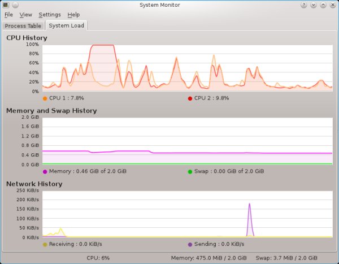The height and width of the screenshot is (264, 339).
Task: Minimize the System Monitor window
Action: pyautogui.click(x=314, y=5)
